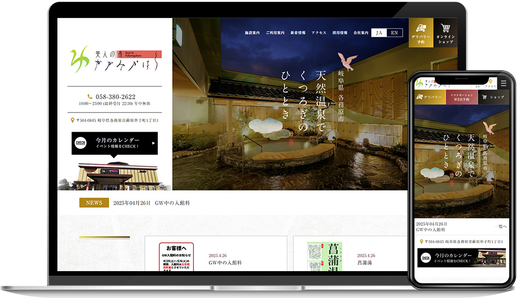The width and height of the screenshot is (517, 298).
Task: Open the laptop news headline 2025年04月26日 GW中の入館料
Action: pyautogui.click(x=151, y=203)
